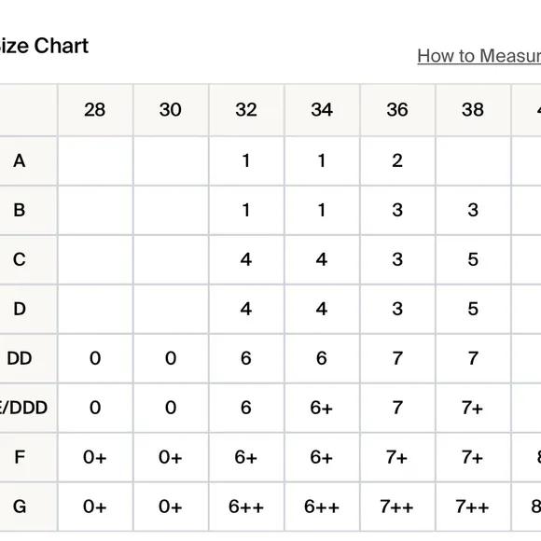Click the Size Chart heading
The image size is (541, 541).
tap(44, 46)
